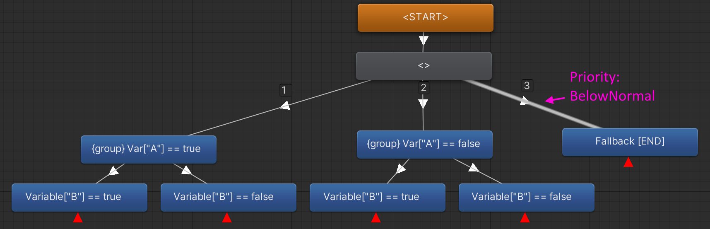Click the link order badge numbered 1
The width and height of the screenshot is (710, 229).
[284, 90]
